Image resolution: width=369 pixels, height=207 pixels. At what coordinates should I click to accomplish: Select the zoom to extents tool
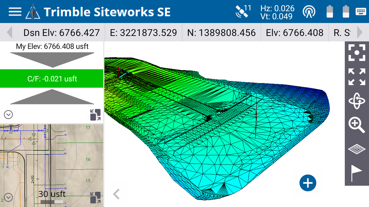click(356, 77)
